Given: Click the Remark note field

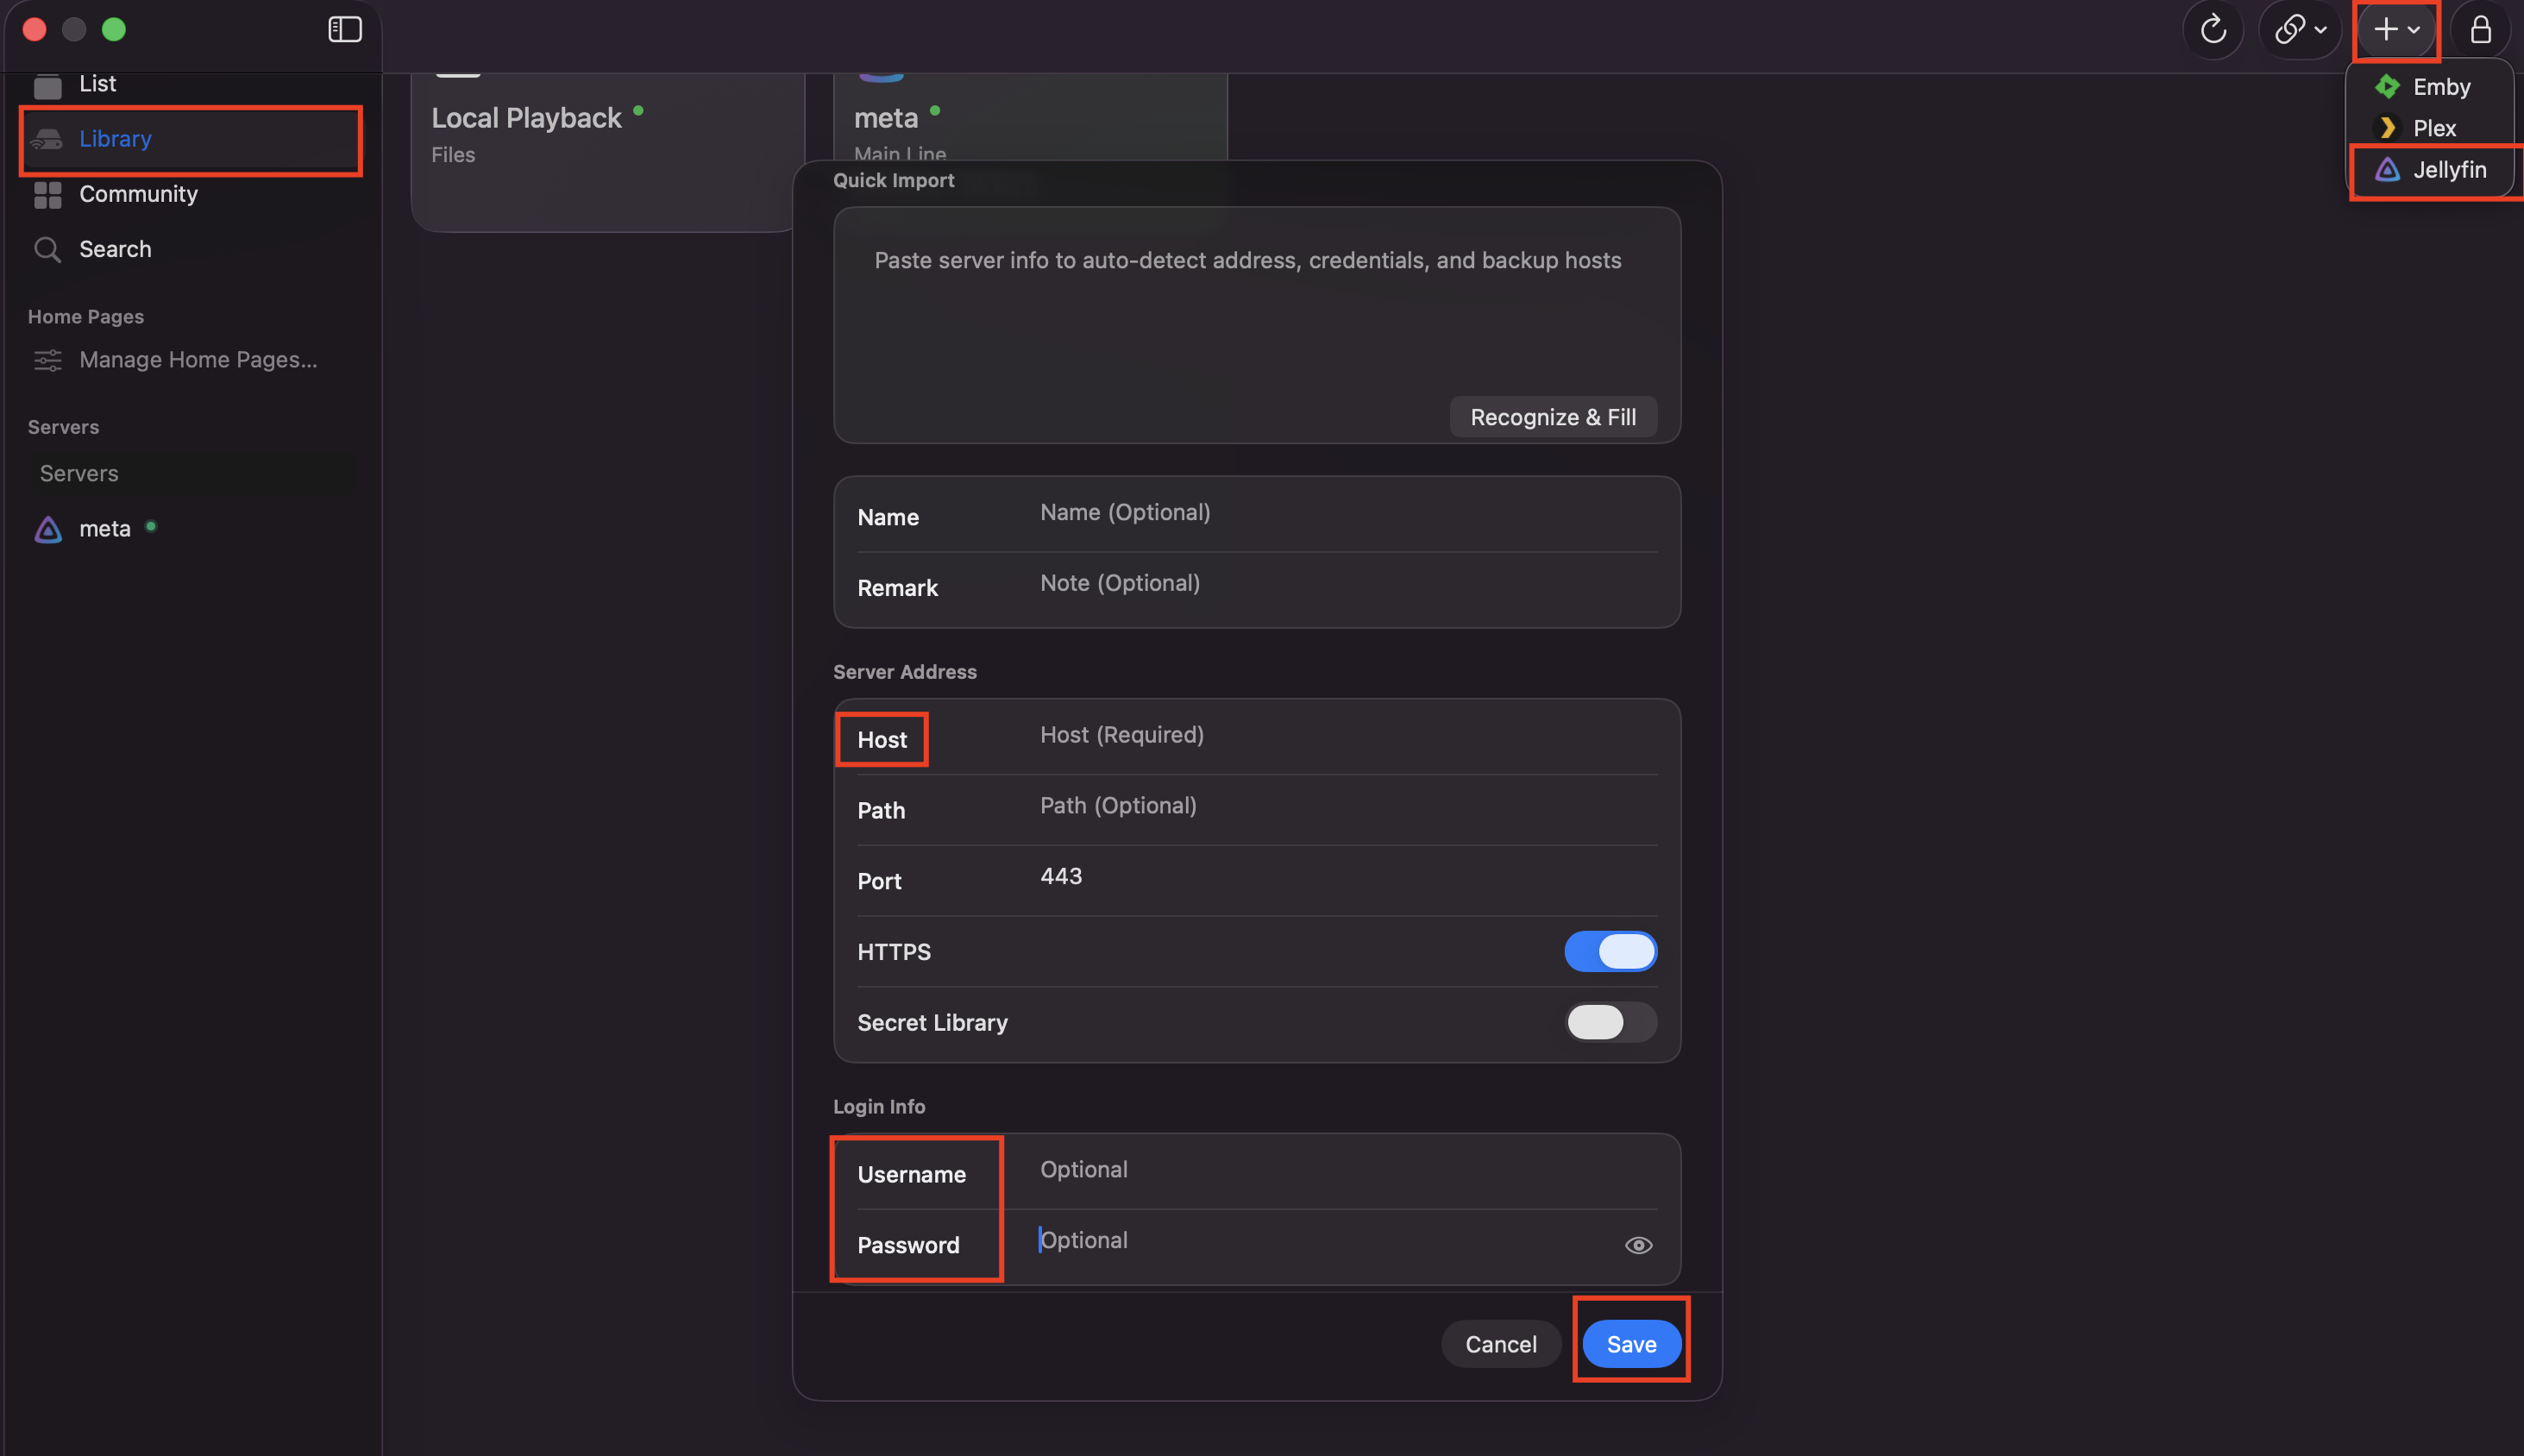Looking at the screenshot, I should coord(1347,583).
